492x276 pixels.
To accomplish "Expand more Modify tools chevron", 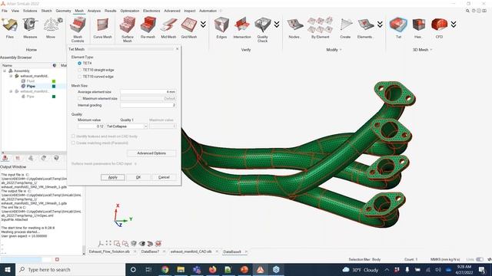I will point(380,25).
